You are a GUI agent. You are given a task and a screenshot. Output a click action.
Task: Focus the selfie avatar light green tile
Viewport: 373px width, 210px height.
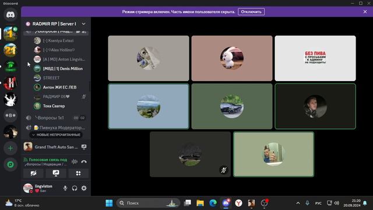[x=273, y=154]
